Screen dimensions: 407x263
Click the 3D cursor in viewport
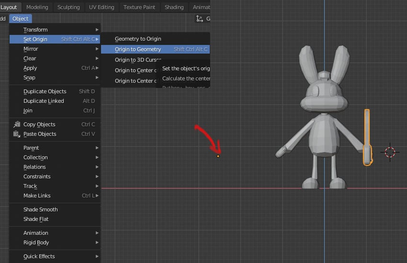pyautogui.click(x=390, y=152)
